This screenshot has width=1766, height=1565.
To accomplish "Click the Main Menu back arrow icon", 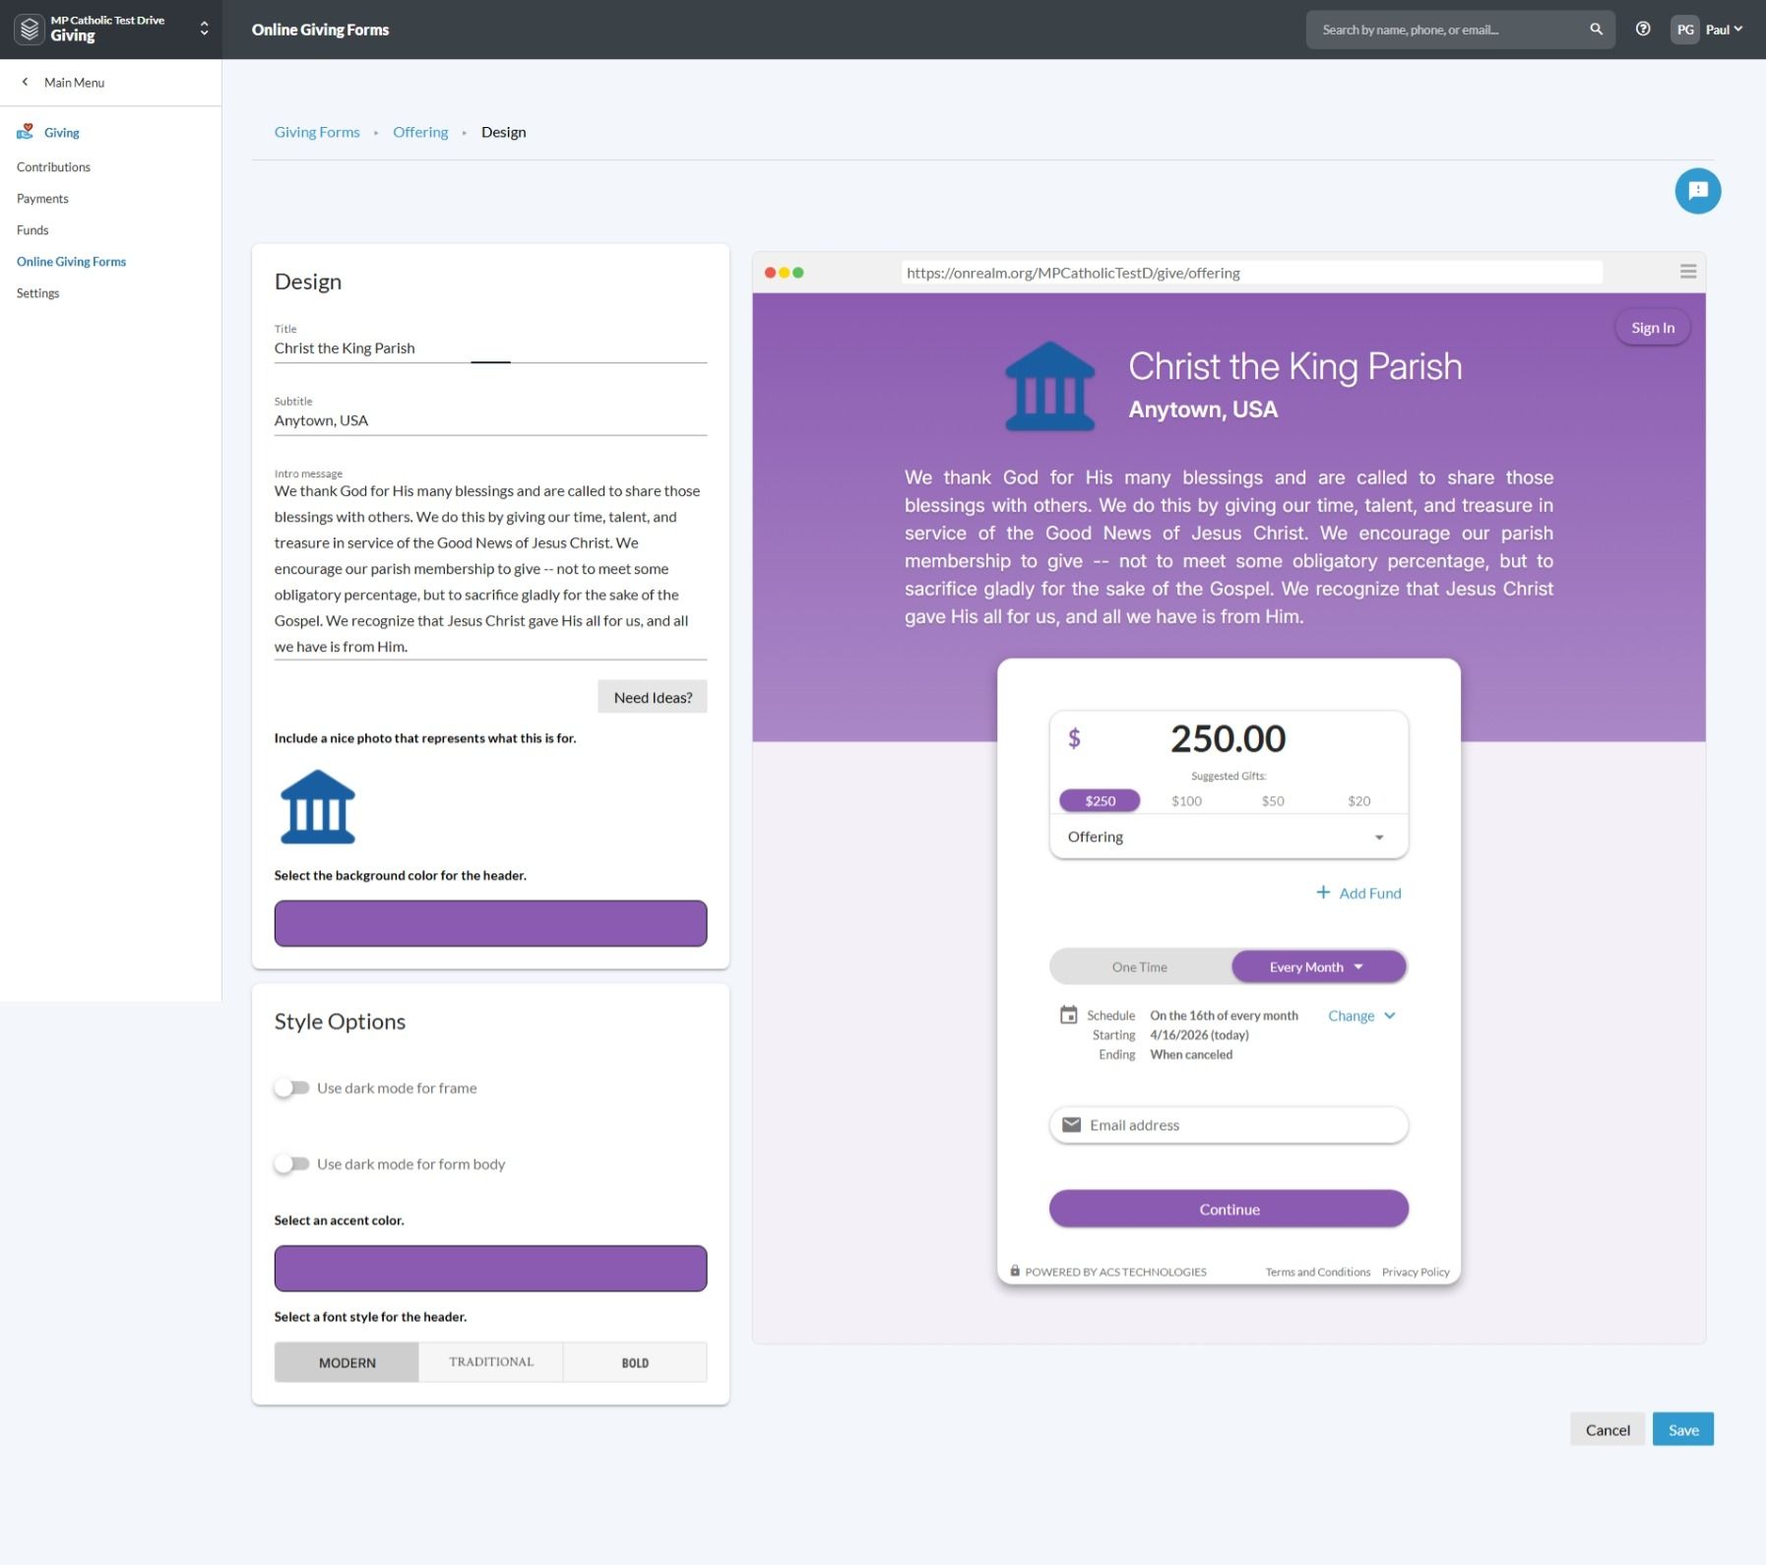I will 26,83.
